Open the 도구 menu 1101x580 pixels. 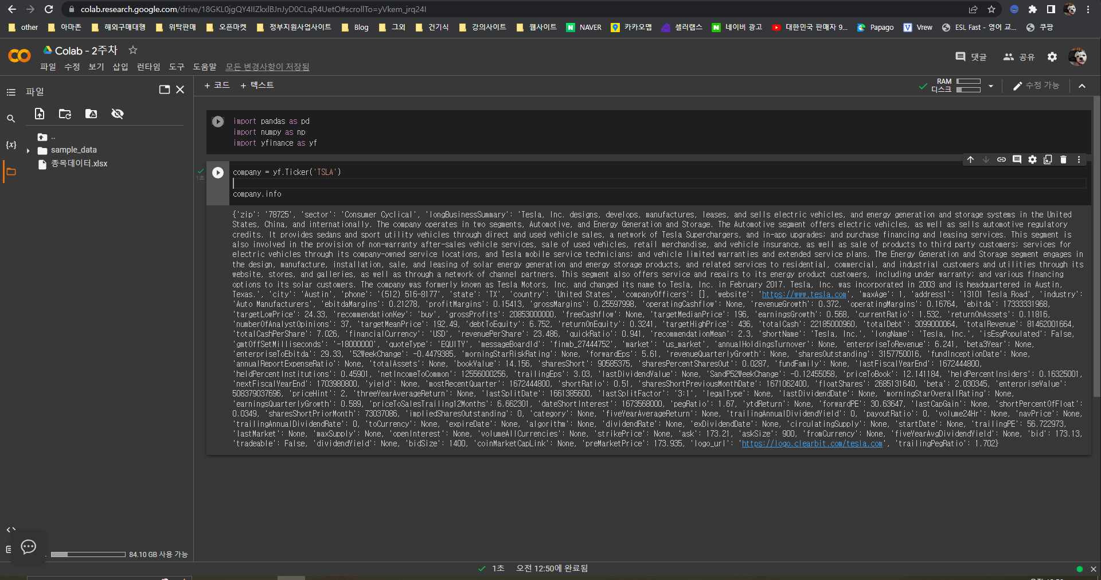[177, 67]
